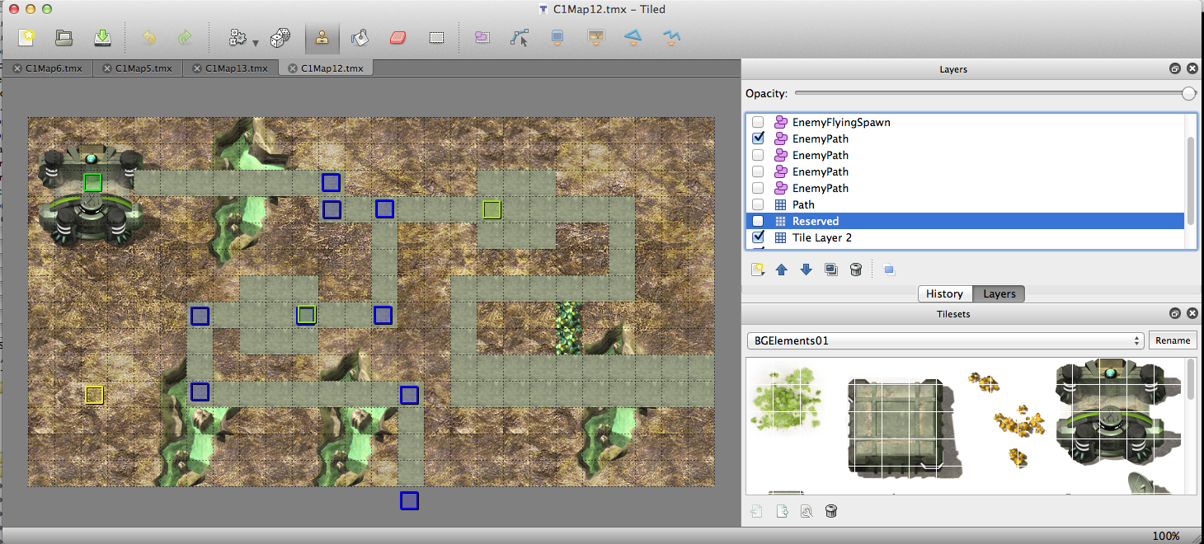Select the Rectangular Select tool
The height and width of the screenshot is (544, 1204).
437,37
